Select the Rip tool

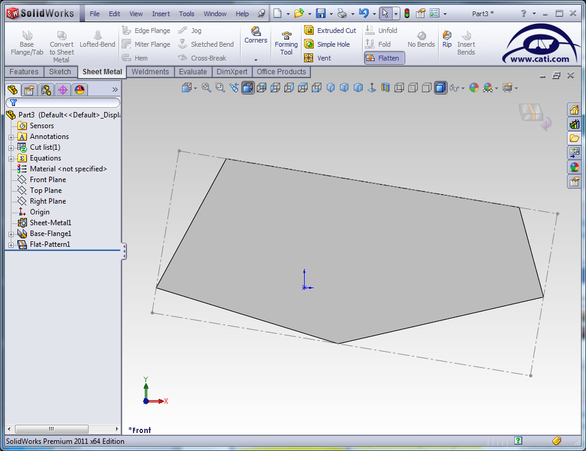(447, 40)
